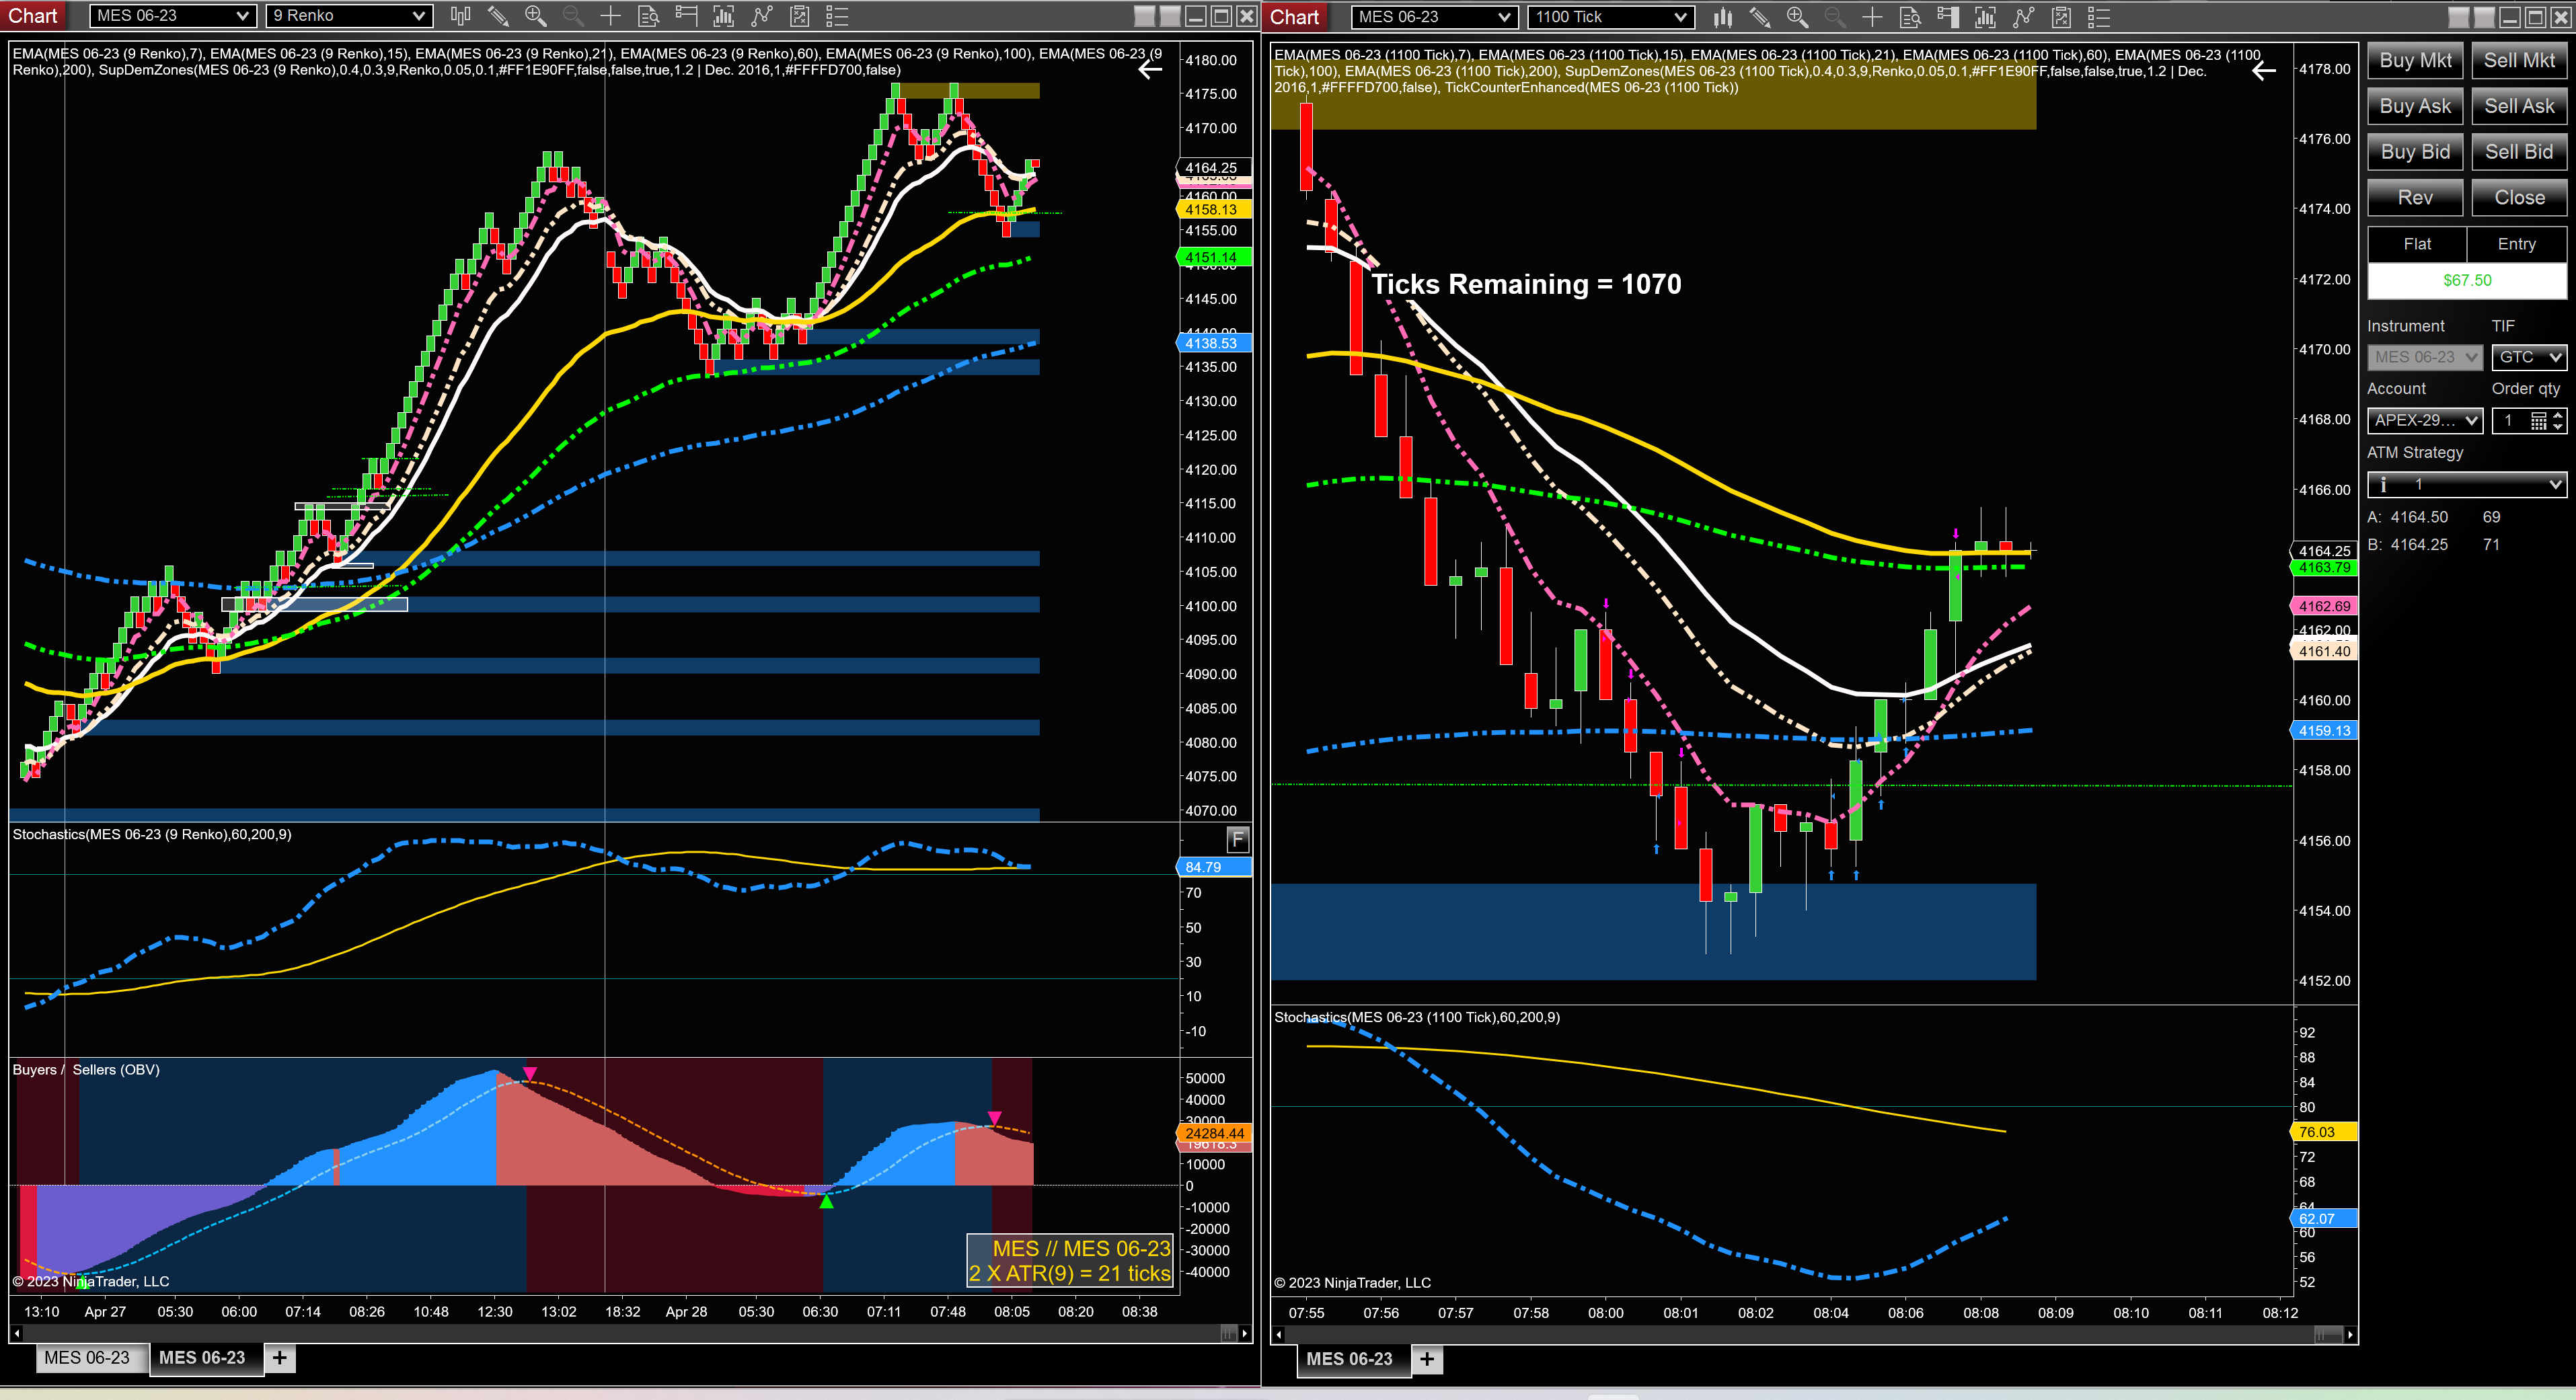
Task: Click right scroll arrow on Renko chart scrollbar
Action: (1244, 1333)
